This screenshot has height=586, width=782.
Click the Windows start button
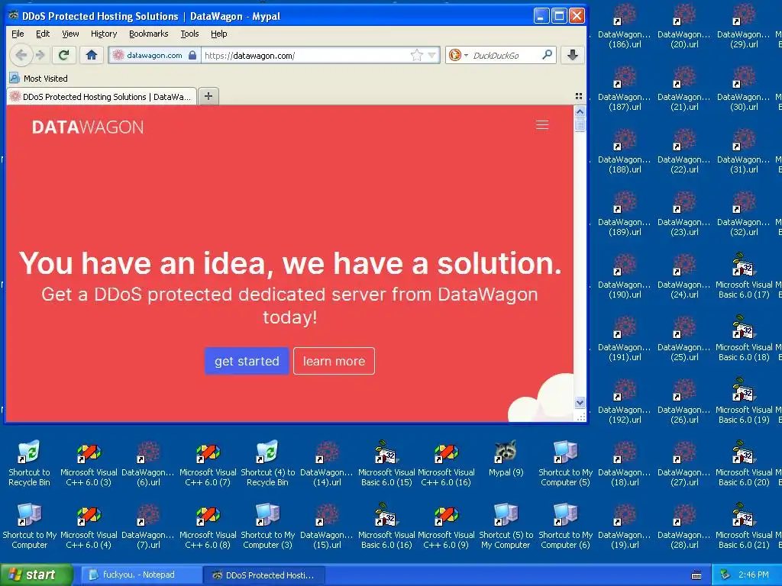(37, 575)
